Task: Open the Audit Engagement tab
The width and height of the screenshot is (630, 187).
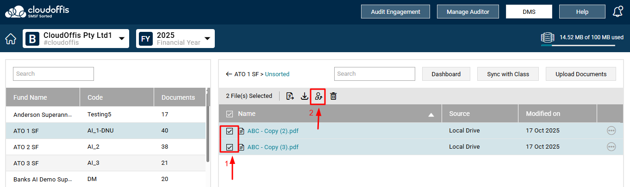Action: point(395,12)
